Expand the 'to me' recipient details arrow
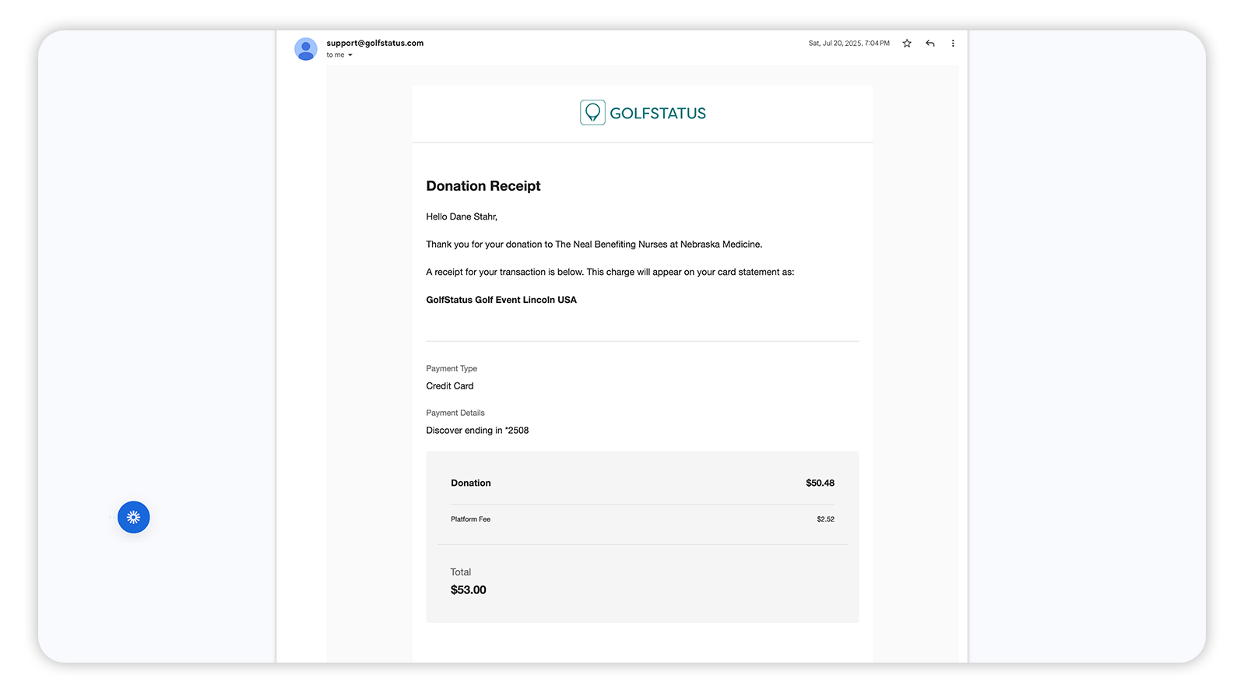Screen dimensions: 1244x693 tap(350, 55)
